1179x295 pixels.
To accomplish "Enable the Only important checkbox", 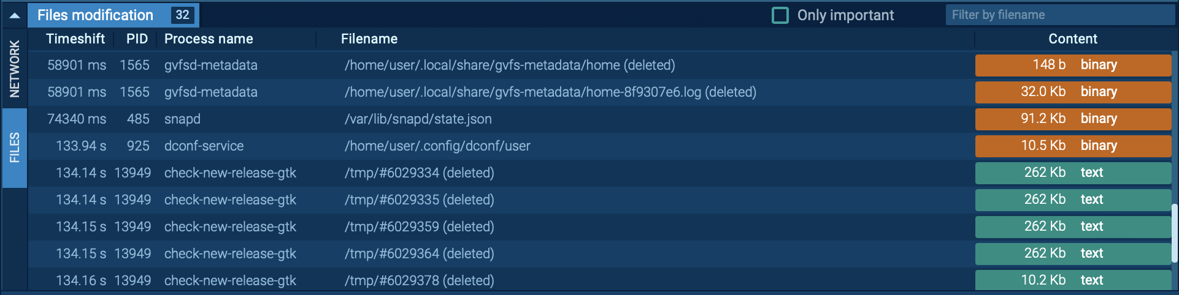I will pyautogui.click(x=780, y=15).
